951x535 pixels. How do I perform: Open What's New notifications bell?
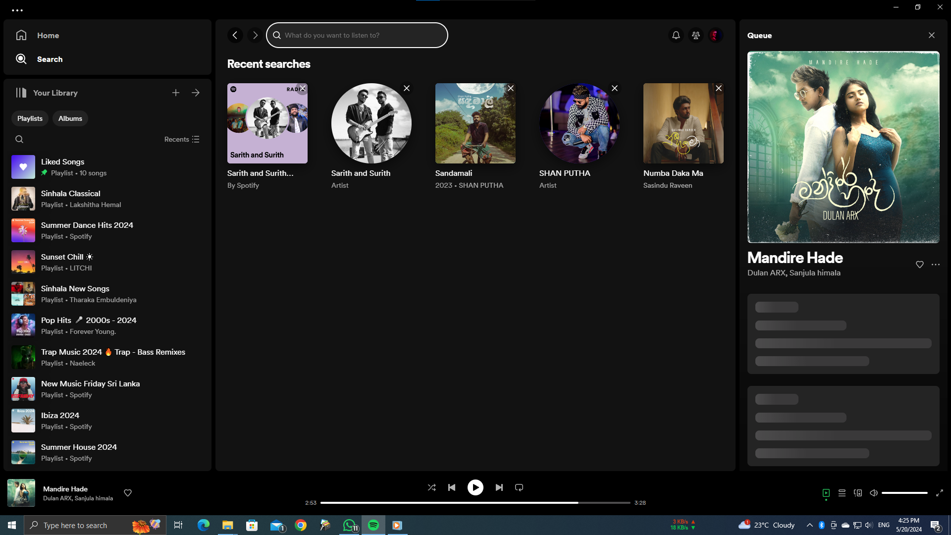point(676,35)
